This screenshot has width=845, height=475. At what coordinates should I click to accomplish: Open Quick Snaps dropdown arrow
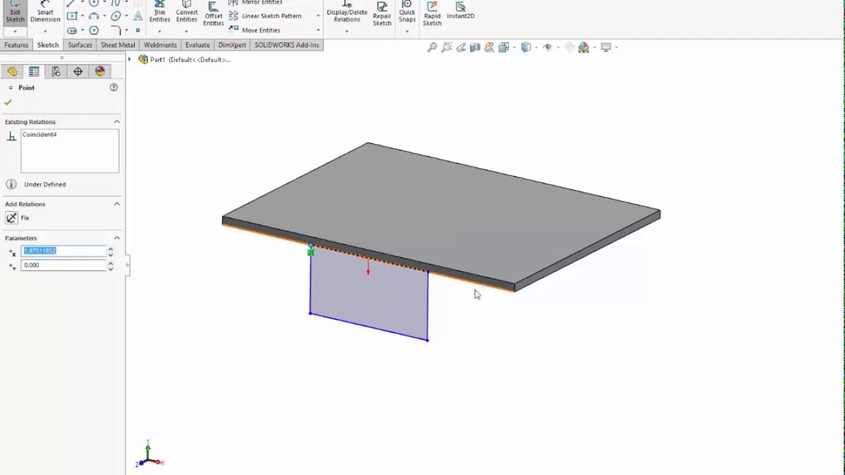(407, 31)
